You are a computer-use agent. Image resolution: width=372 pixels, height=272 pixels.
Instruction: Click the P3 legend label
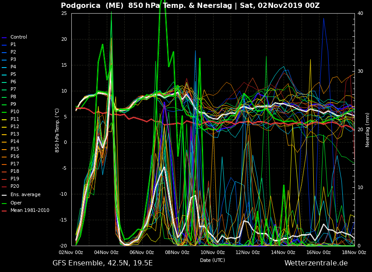(13, 59)
